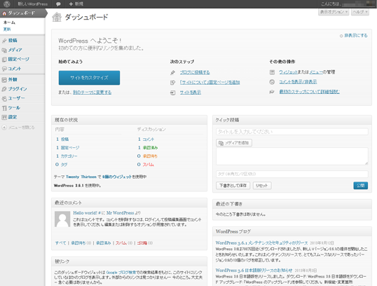Click コメントを表示/非表示 link
The image size is (377, 286).
coord(298,82)
